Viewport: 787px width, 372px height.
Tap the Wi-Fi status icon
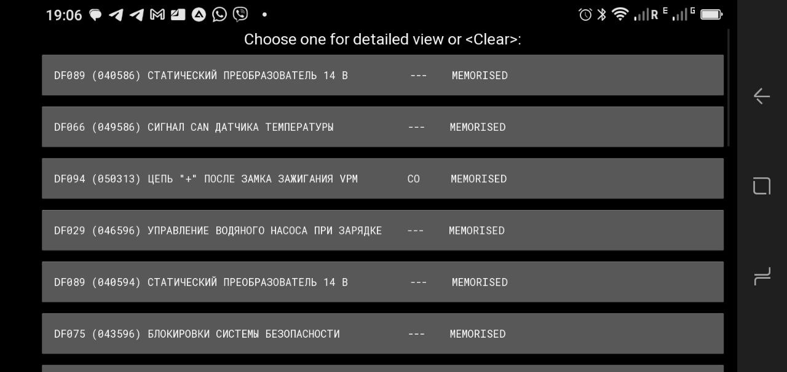[x=620, y=14]
